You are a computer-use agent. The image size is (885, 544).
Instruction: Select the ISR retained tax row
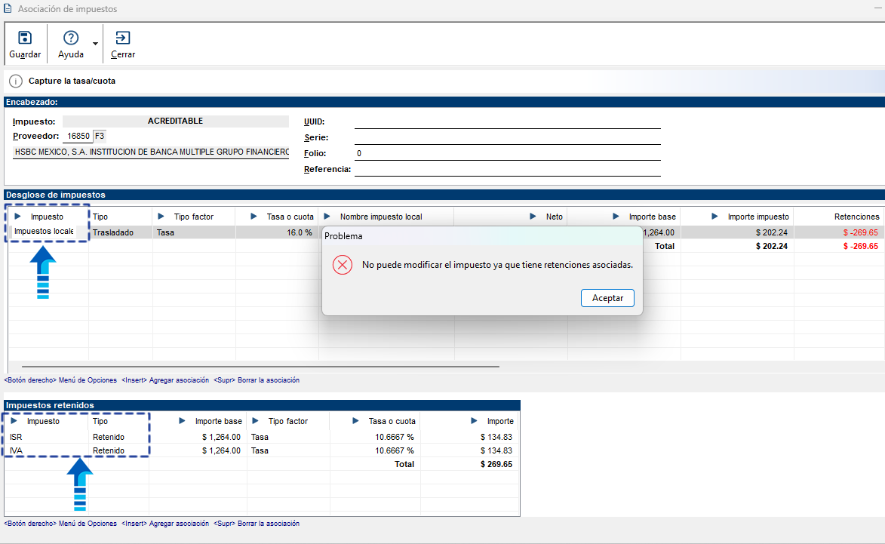coord(17,437)
